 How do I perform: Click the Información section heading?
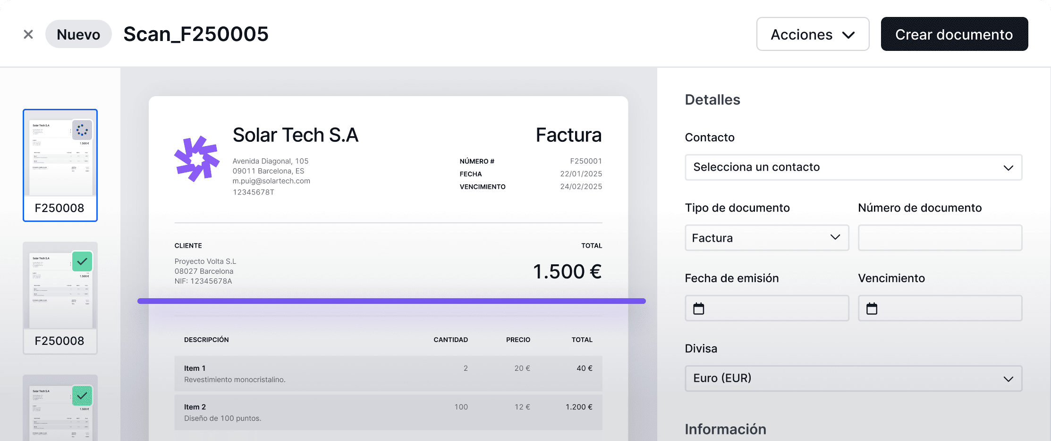click(726, 429)
